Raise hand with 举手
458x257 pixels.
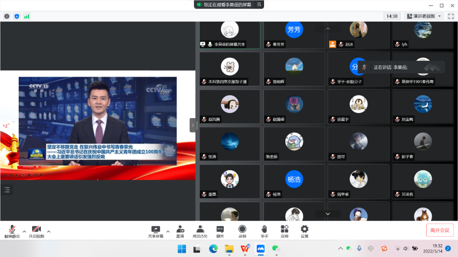click(x=264, y=232)
